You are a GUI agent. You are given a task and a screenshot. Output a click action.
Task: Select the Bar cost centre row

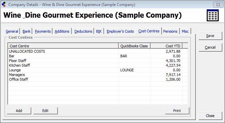(x=98, y=56)
